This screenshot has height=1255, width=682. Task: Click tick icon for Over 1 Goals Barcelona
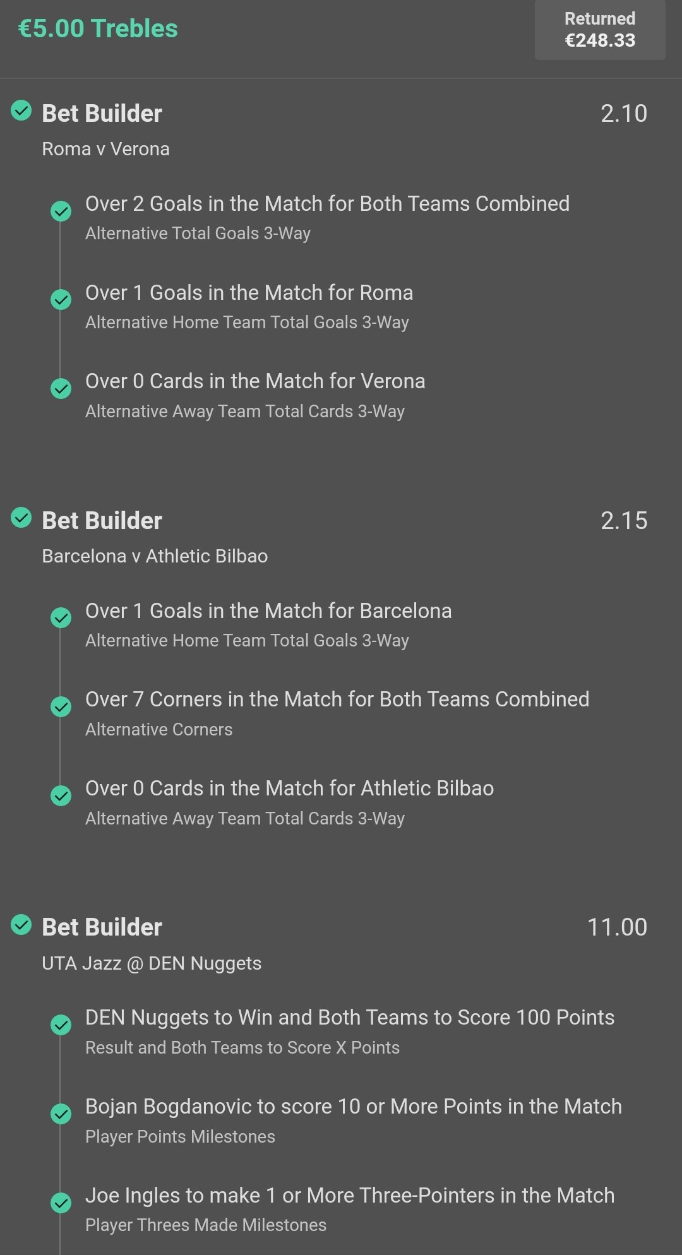coord(61,617)
